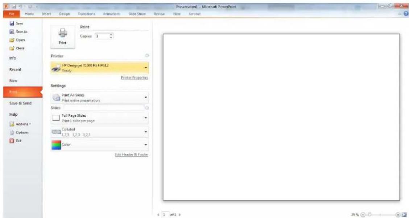Screen dimensions: 409x218
Task: Click the Full Page Slides icon
Action: click(56, 118)
